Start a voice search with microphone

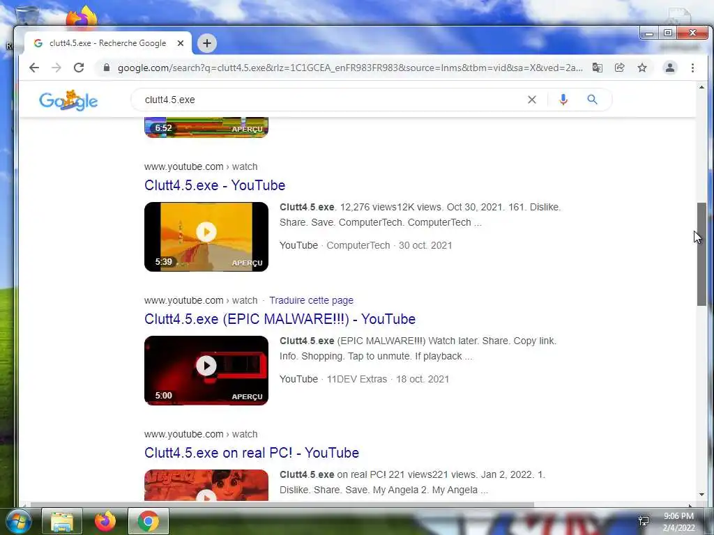(x=563, y=100)
